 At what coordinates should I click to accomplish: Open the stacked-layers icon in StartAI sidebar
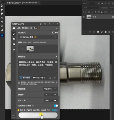[x=14, y=39]
